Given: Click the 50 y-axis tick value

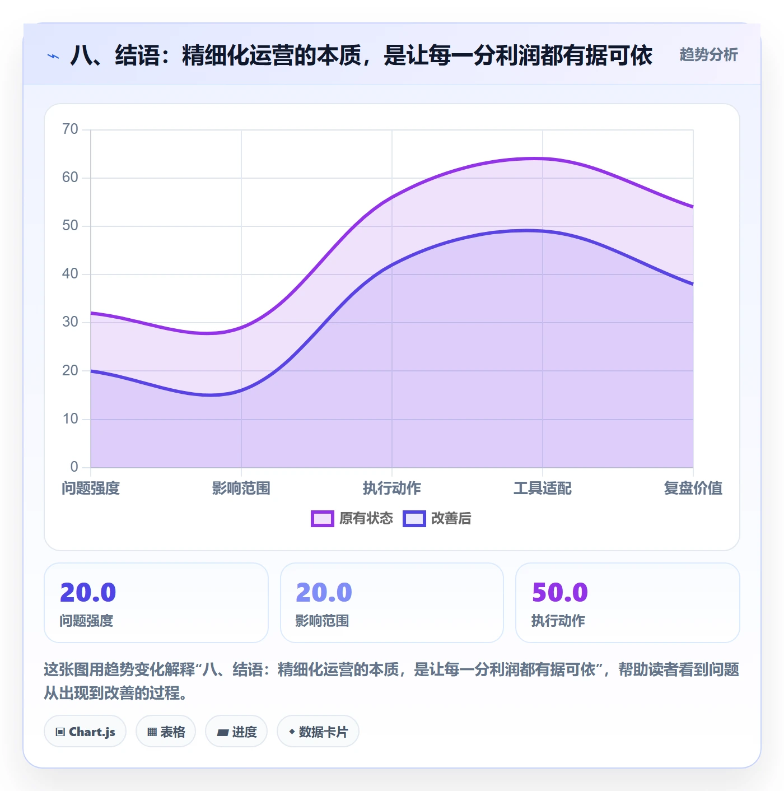Looking at the screenshot, I should point(70,226).
